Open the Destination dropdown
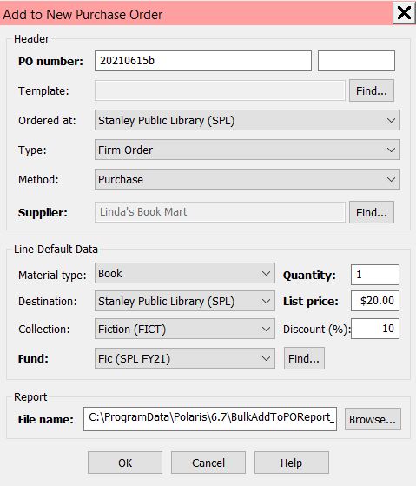The width and height of the screenshot is (416, 486). 185,301
